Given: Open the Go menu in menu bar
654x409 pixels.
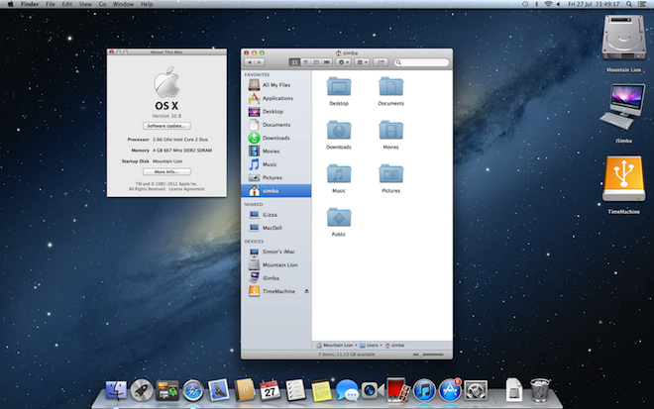Looking at the screenshot, I should 102,5.
